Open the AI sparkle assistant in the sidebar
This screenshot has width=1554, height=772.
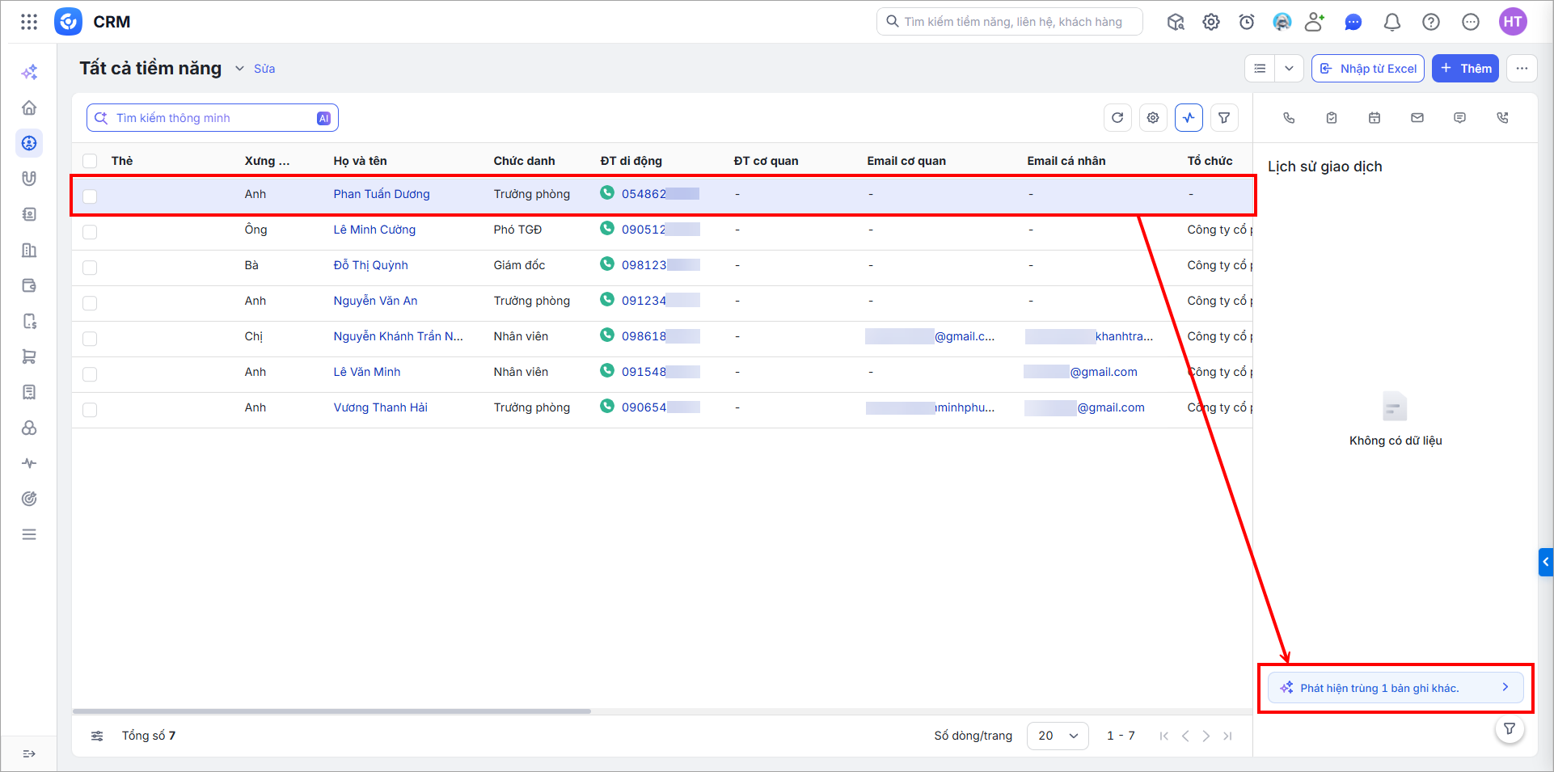click(29, 72)
